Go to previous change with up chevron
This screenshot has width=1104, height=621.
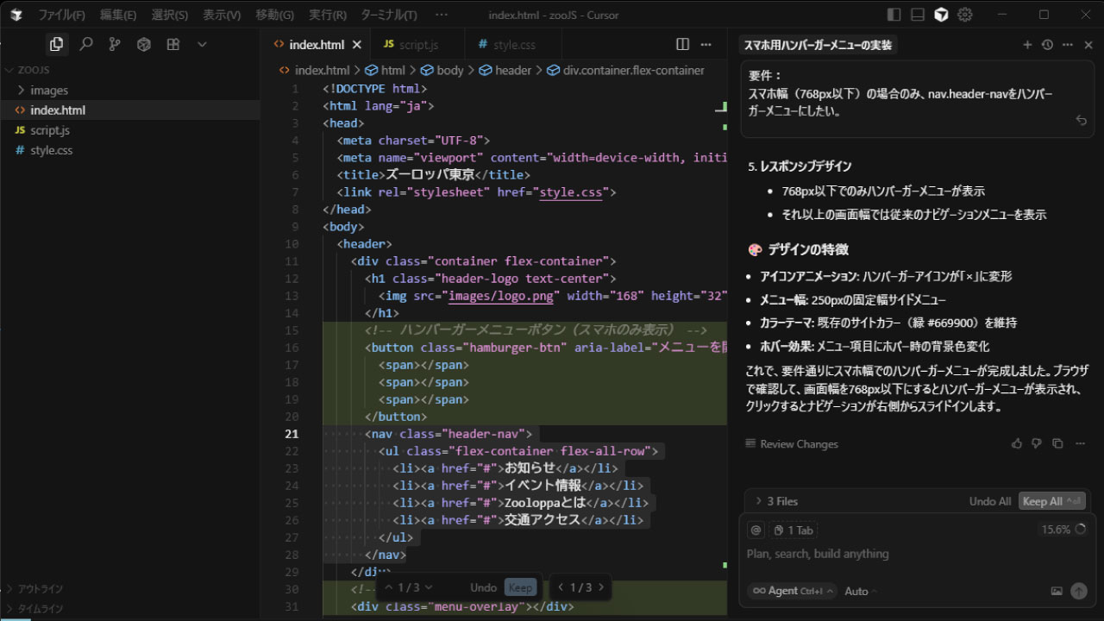(389, 587)
